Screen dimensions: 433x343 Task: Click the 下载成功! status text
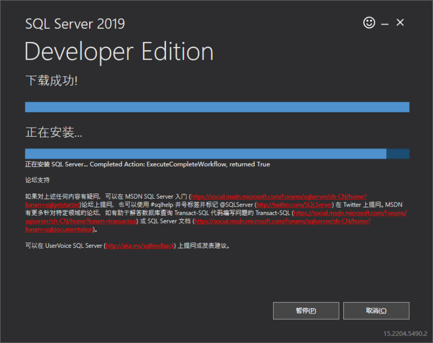click(52, 81)
